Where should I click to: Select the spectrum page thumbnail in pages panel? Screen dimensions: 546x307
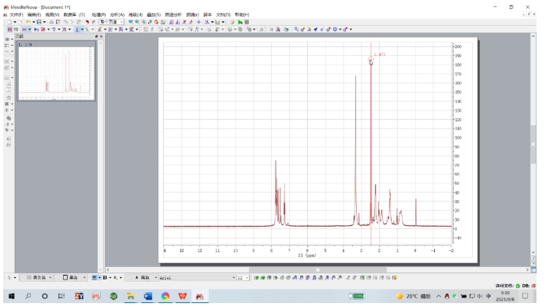(x=56, y=72)
